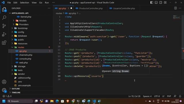Open the Explorer view in activity bar
Screen dimensions: 184x104
(4, 10)
